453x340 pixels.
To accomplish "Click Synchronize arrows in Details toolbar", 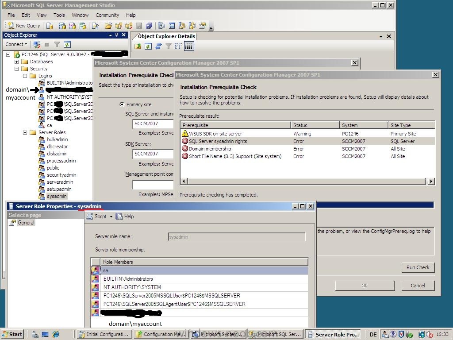I will click(x=158, y=46).
